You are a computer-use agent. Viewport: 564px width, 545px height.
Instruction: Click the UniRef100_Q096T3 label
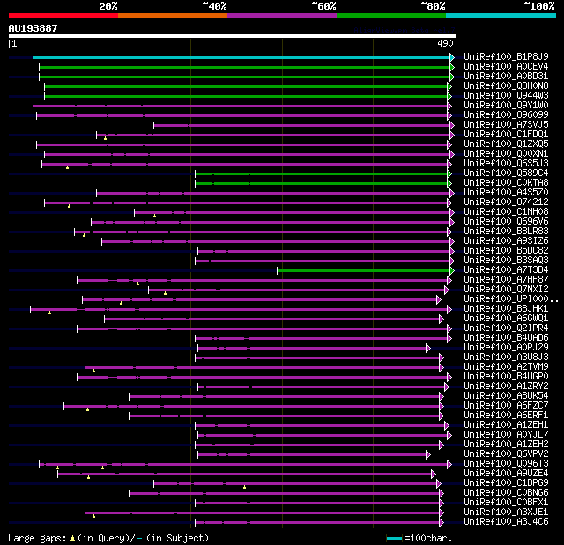(506, 464)
